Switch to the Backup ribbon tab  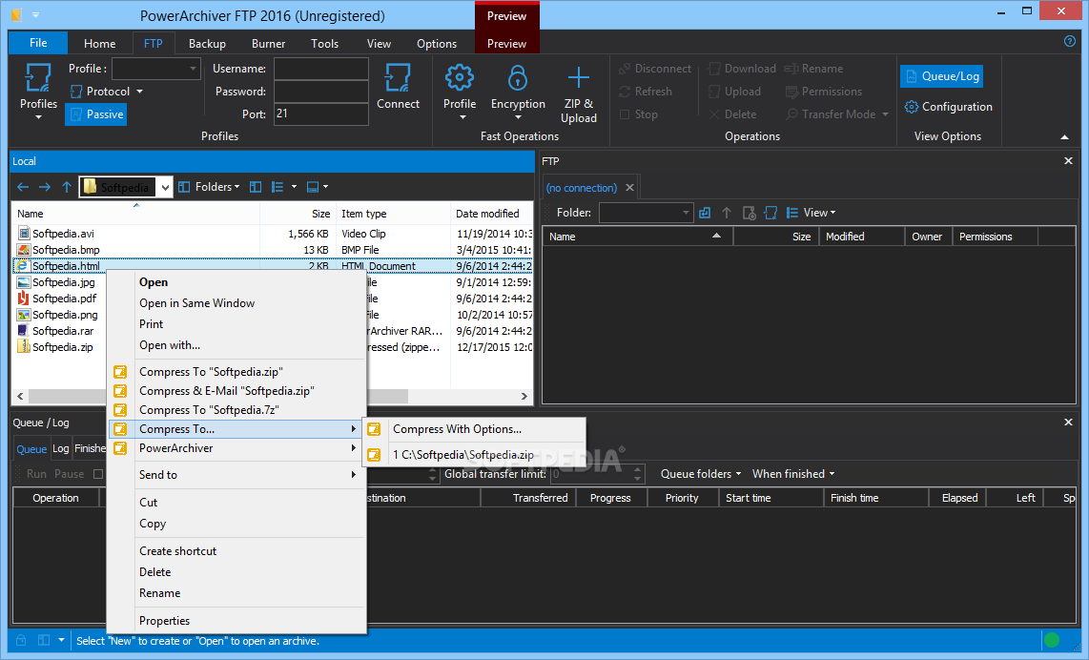tap(207, 43)
